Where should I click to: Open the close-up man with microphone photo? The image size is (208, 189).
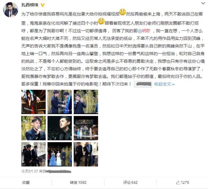33,128
